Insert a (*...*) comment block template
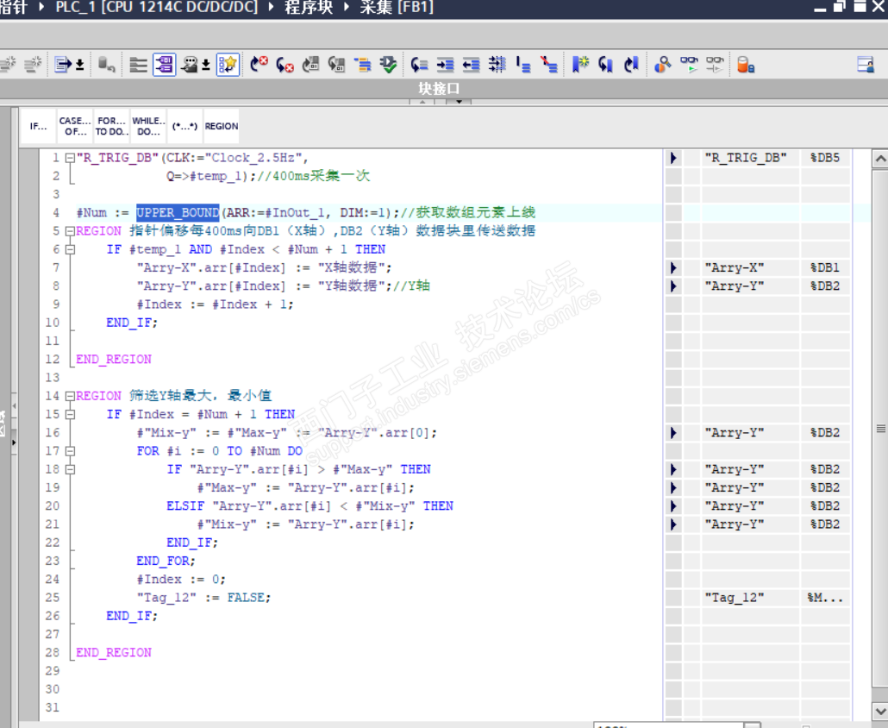888x728 pixels. tap(184, 126)
